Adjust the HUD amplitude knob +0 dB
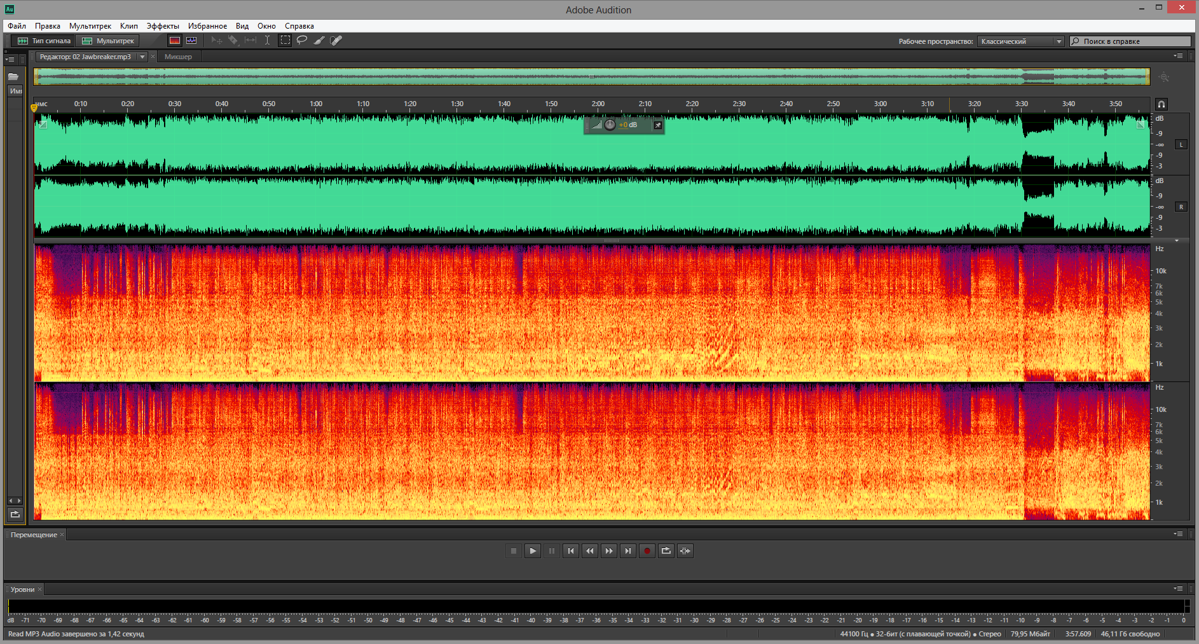 point(610,125)
